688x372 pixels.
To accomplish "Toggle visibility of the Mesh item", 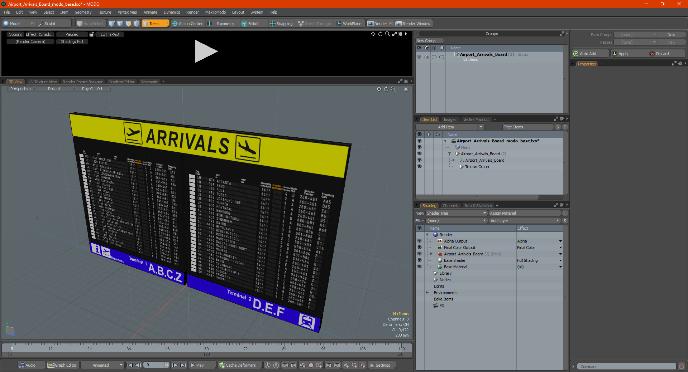I will [x=419, y=147].
